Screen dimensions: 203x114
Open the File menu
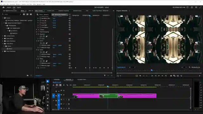pos(2,4)
